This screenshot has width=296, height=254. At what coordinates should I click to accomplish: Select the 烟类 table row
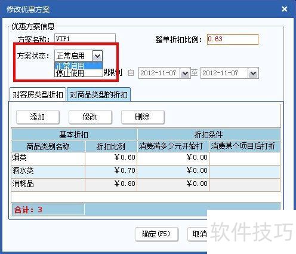click(x=146, y=158)
